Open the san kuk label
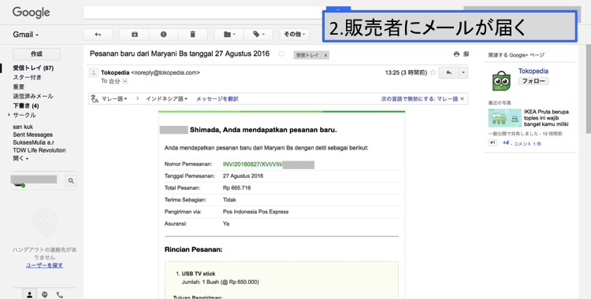Viewport: 591px width, 299px height. point(23,127)
